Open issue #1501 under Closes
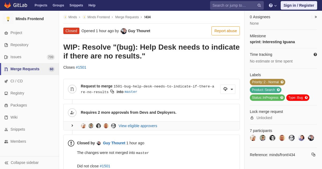Screen dimensions: 322x169 click(81, 67)
